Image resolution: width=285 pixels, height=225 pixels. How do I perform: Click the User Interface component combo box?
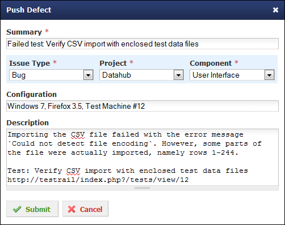point(232,75)
